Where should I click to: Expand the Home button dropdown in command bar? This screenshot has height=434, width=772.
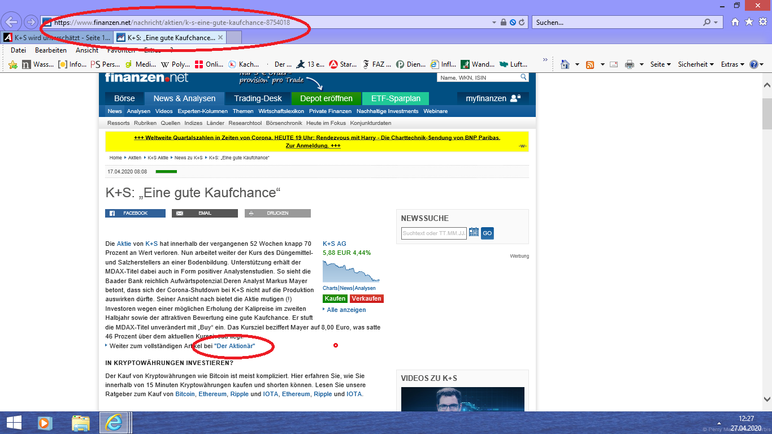point(576,64)
